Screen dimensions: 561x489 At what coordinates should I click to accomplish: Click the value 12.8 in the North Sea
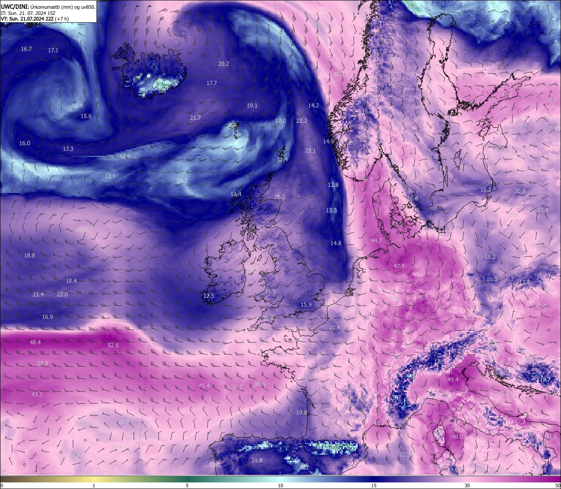333,185
